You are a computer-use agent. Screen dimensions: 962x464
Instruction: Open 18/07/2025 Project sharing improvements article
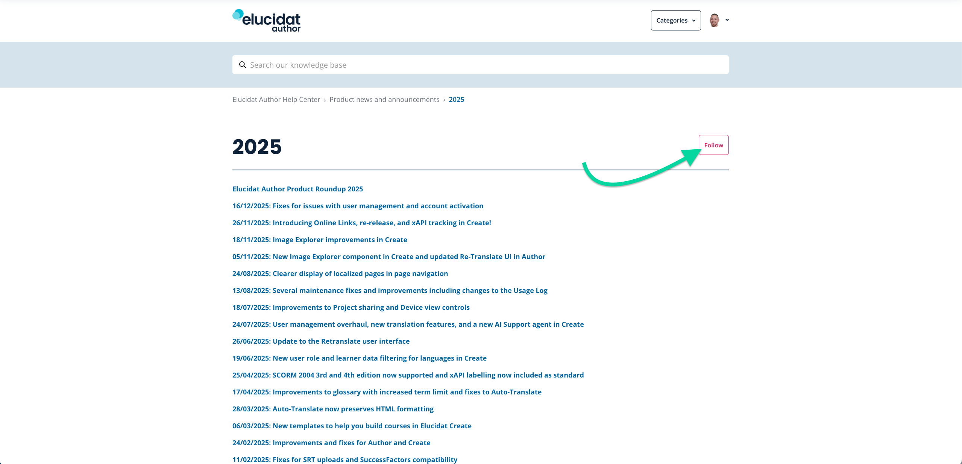351,307
